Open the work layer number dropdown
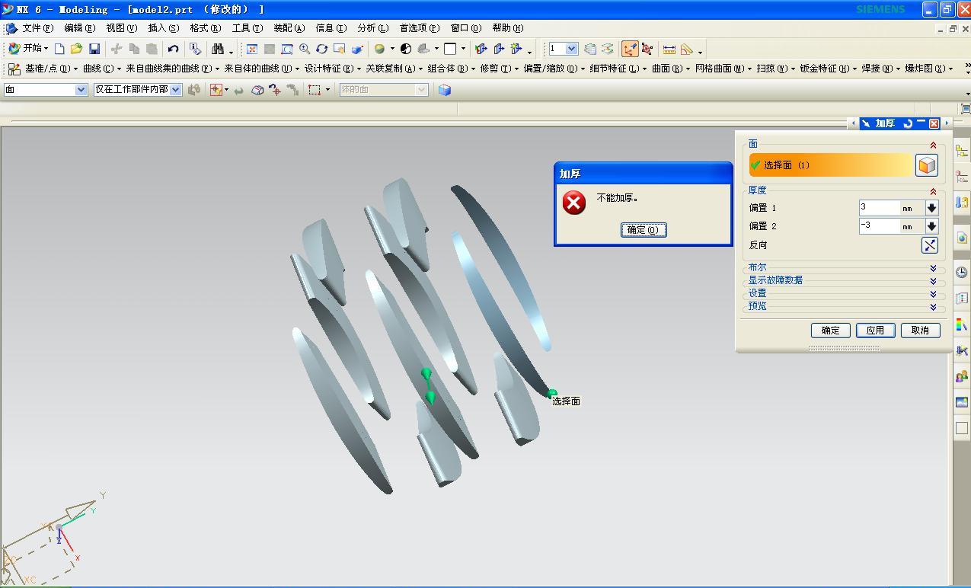The image size is (971, 588). click(x=572, y=49)
